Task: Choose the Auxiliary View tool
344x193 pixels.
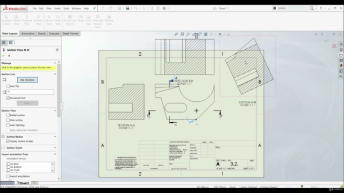Action: click(38, 20)
